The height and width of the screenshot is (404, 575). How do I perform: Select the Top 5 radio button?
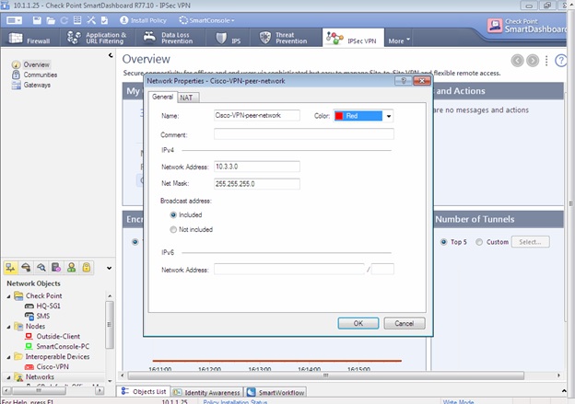point(444,242)
